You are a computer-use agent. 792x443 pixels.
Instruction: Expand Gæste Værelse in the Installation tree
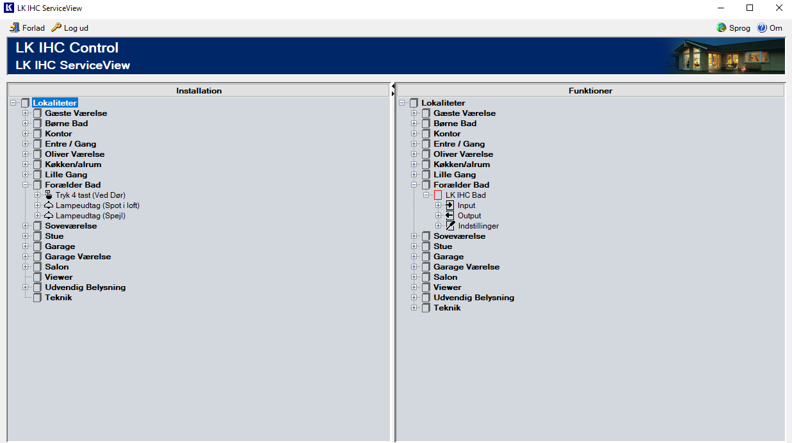click(26, 113)
